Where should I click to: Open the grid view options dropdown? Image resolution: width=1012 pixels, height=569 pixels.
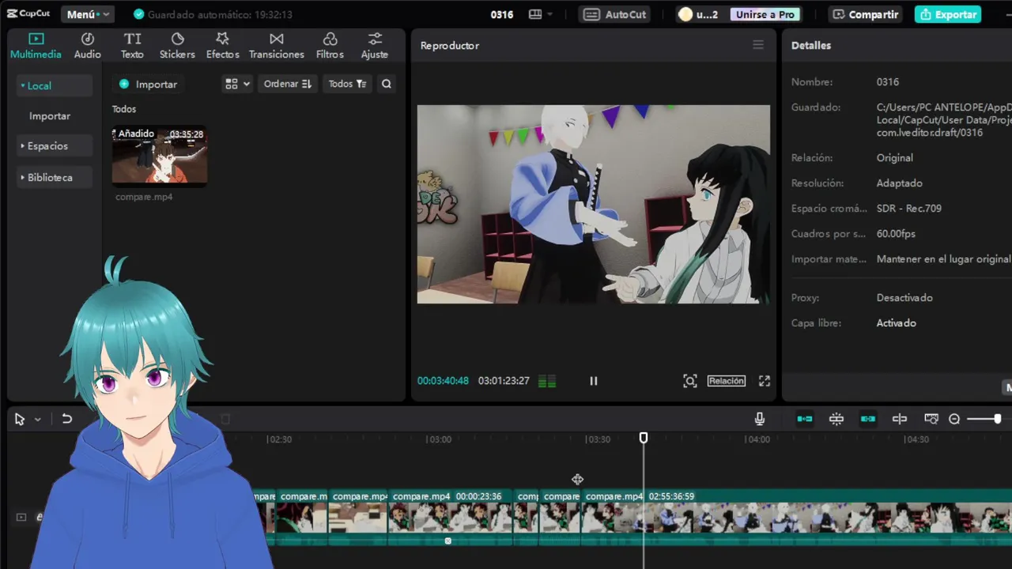click(x=237, y=84)
